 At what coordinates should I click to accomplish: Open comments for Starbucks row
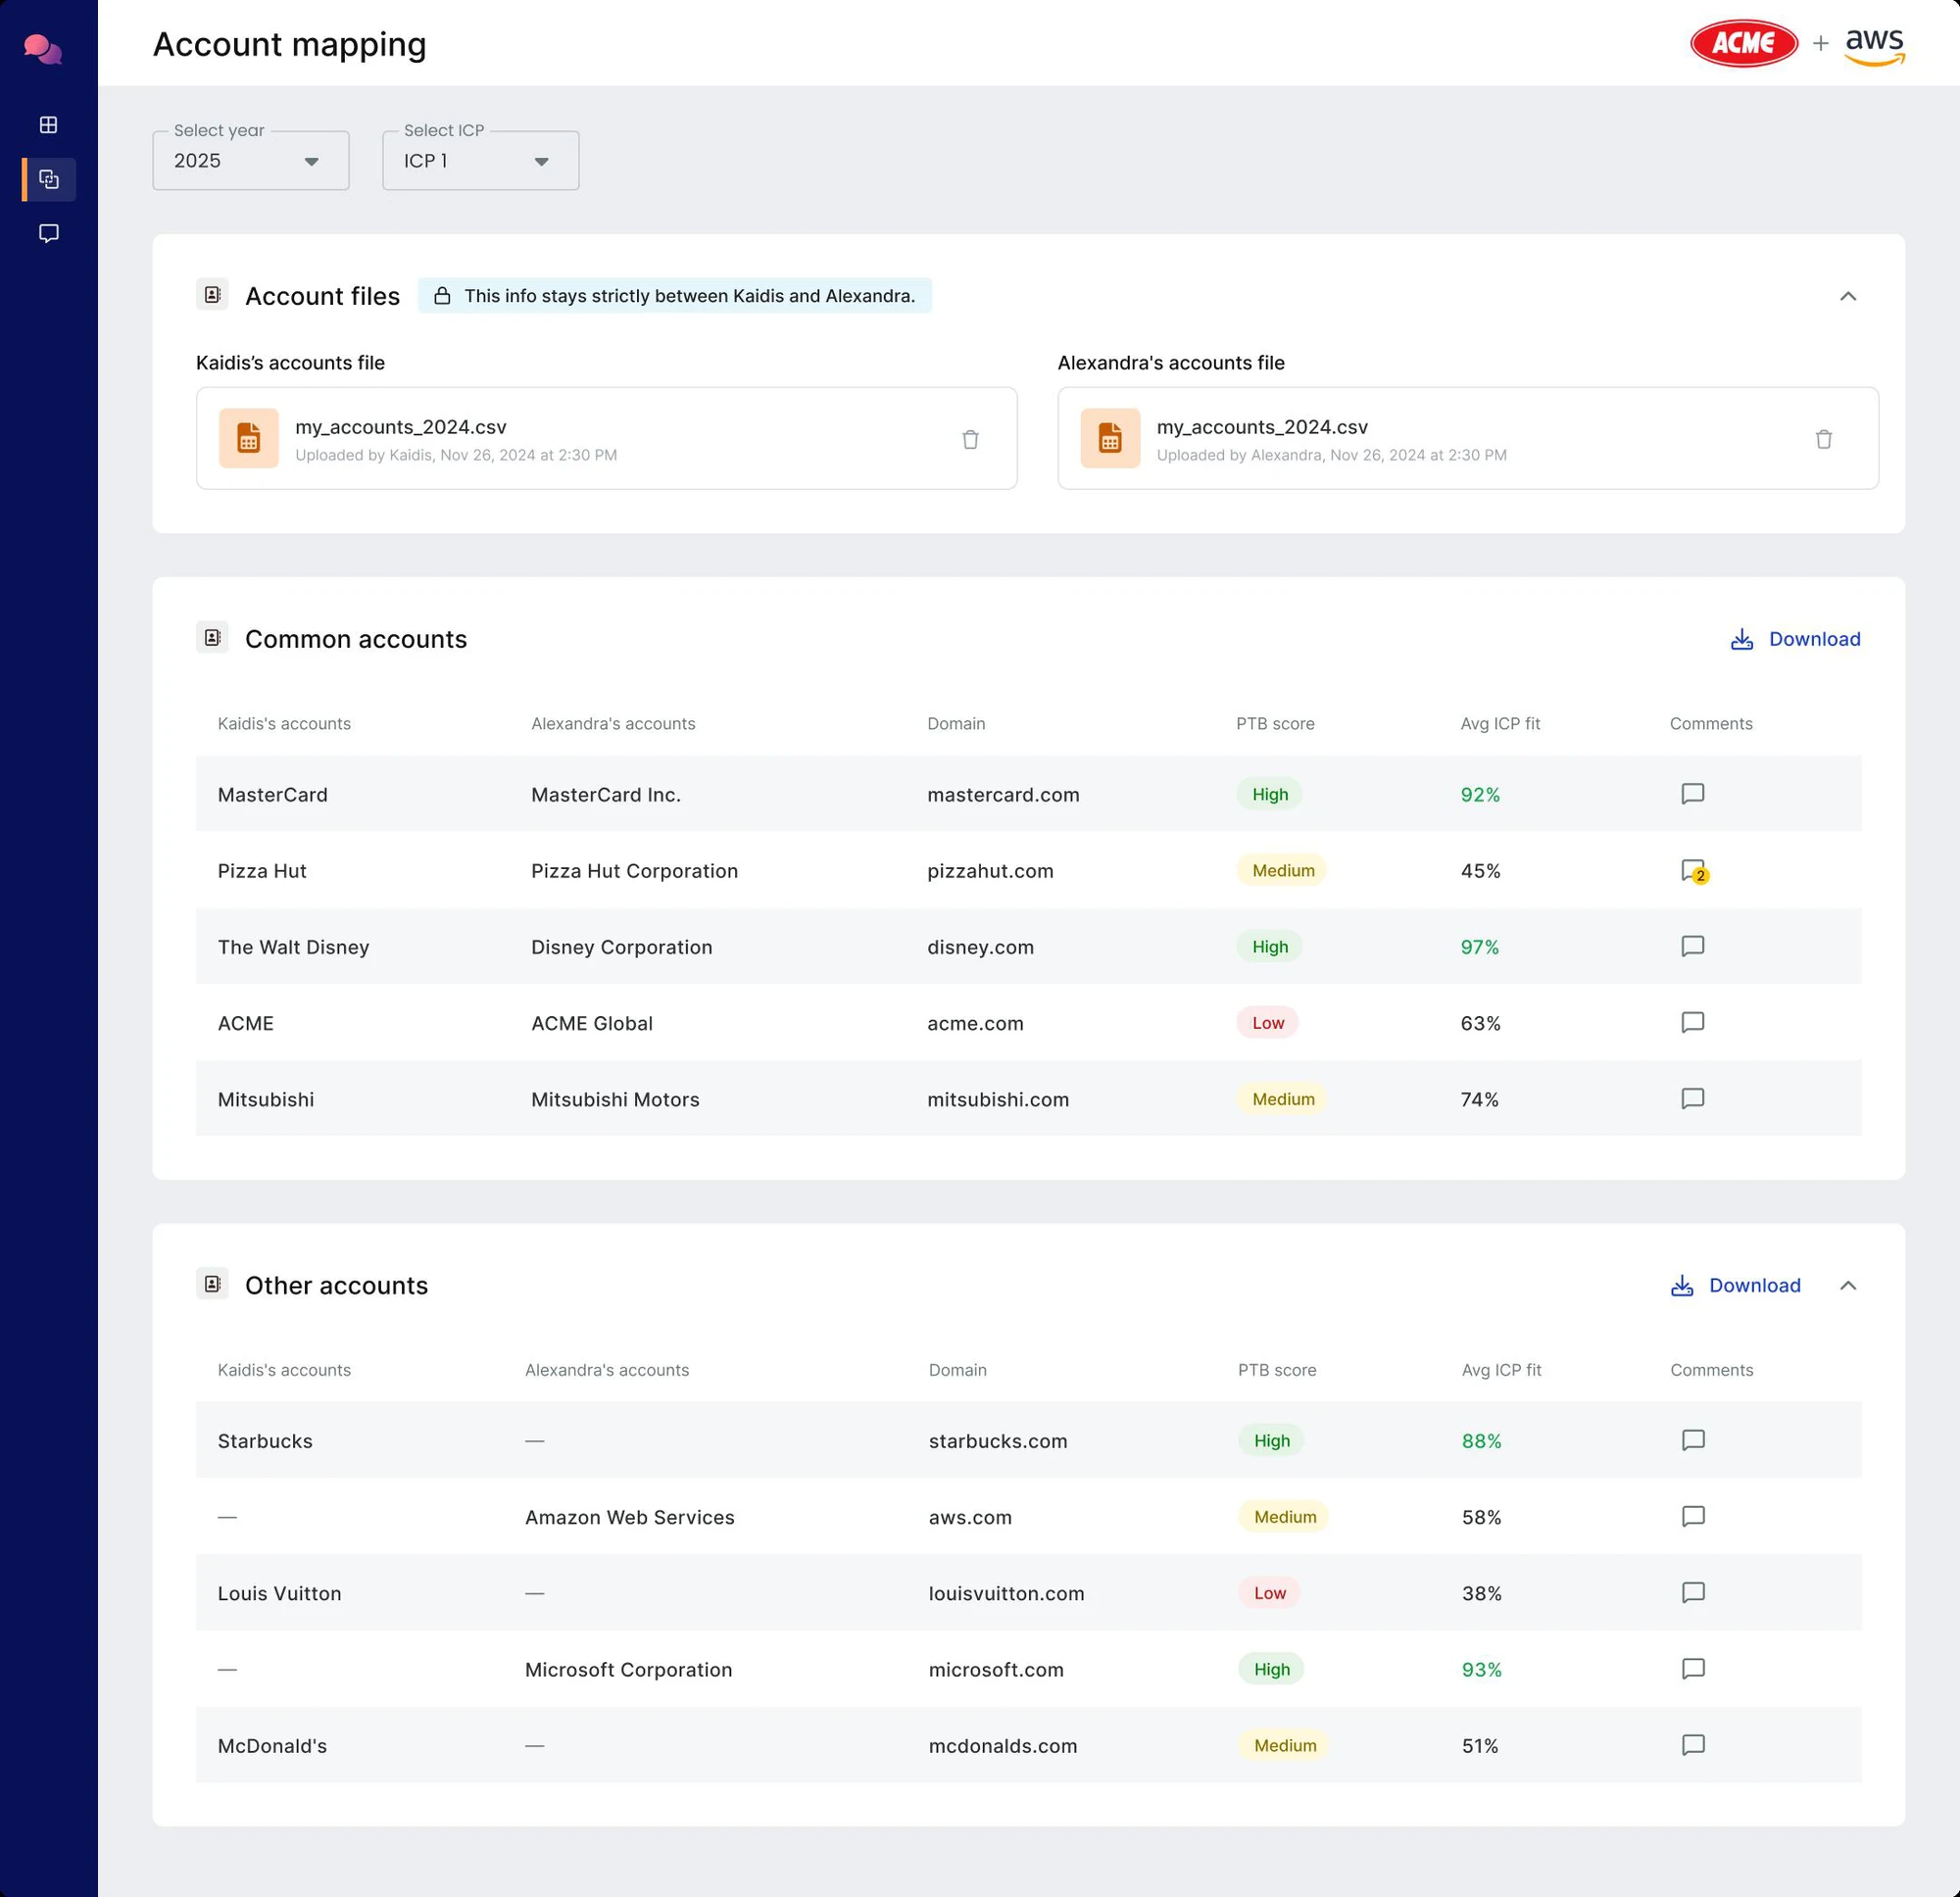1693,1440
